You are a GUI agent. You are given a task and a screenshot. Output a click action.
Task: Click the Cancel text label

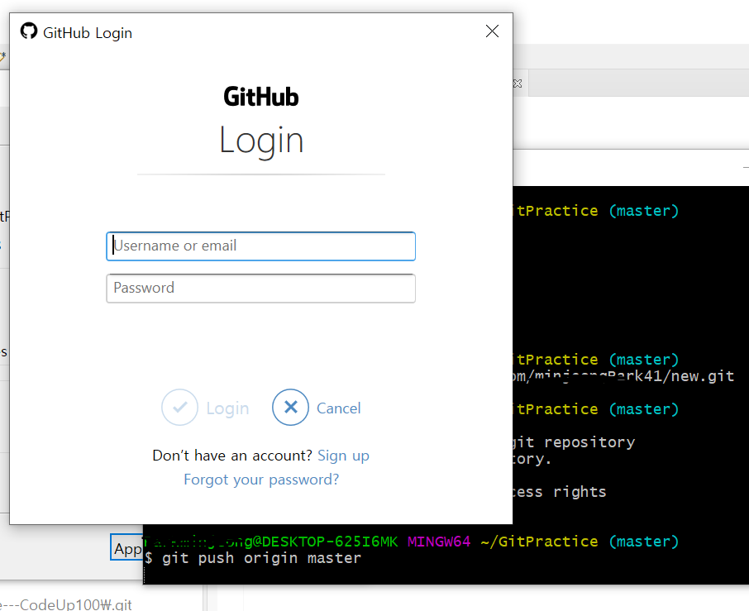point(339,408)
